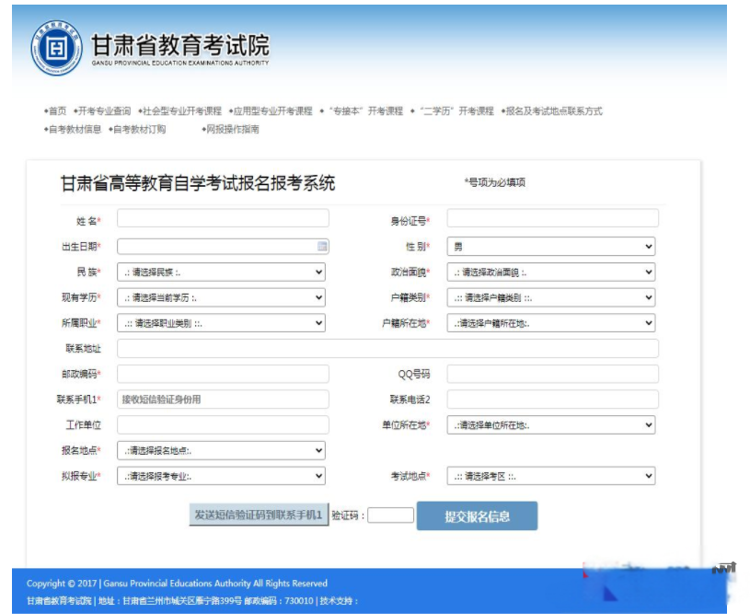Click the Gansu Education Examinations Authority logo
Image resolution: width=750 pixels, height=614 pixels.
[57, 45]
